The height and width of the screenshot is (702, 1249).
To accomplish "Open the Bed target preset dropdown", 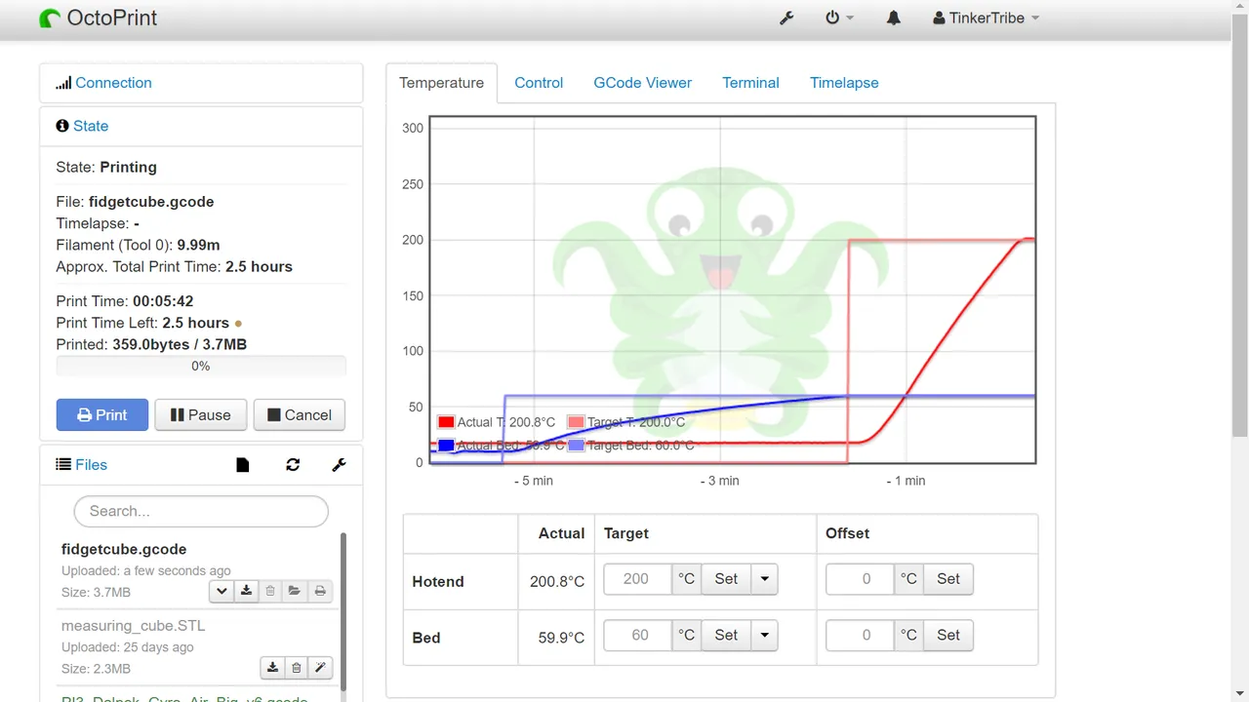I will click(764, 635).
